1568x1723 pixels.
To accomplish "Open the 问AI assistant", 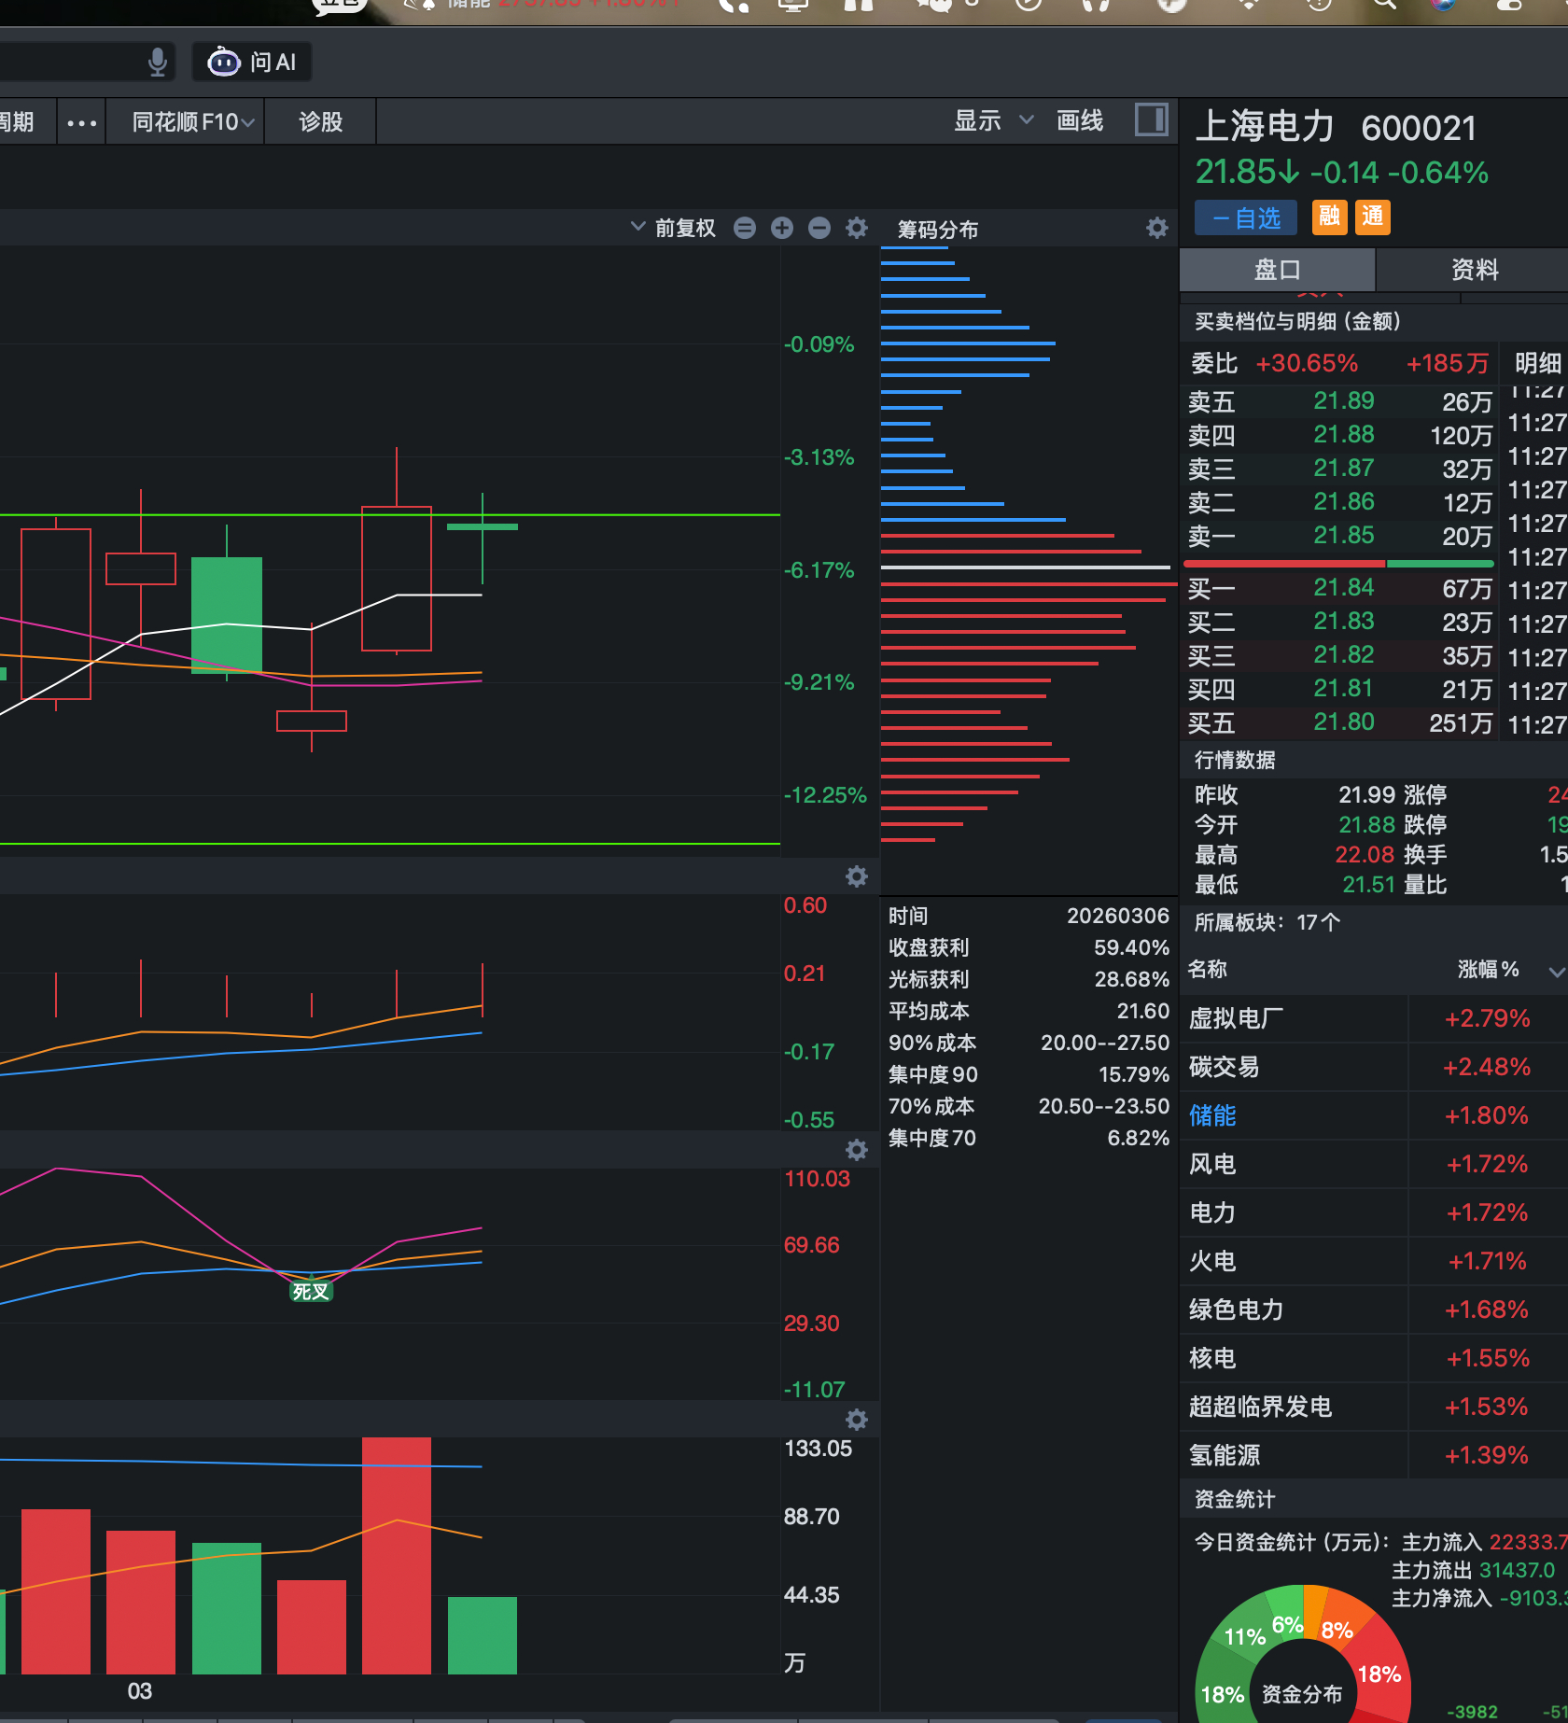I will pyautogui.click(x=251, y=62).
